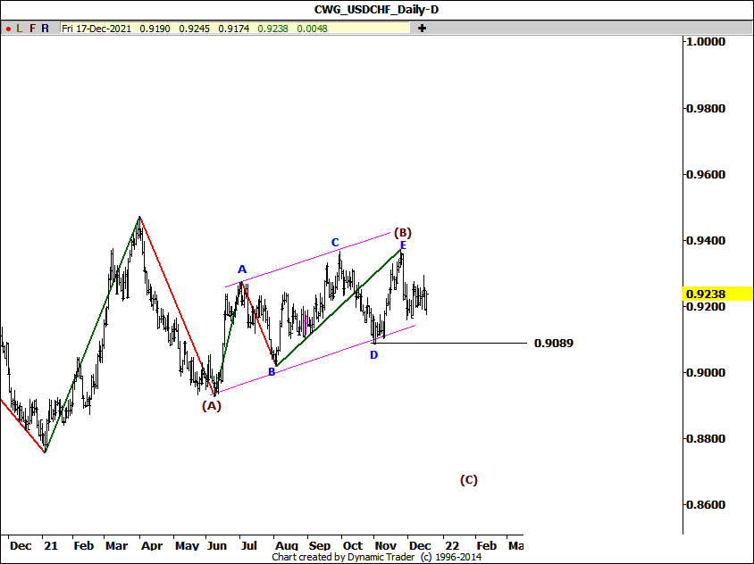Click the yellow highlighted current price 0.9238
The image size is (754, 564).
[717, 294]
